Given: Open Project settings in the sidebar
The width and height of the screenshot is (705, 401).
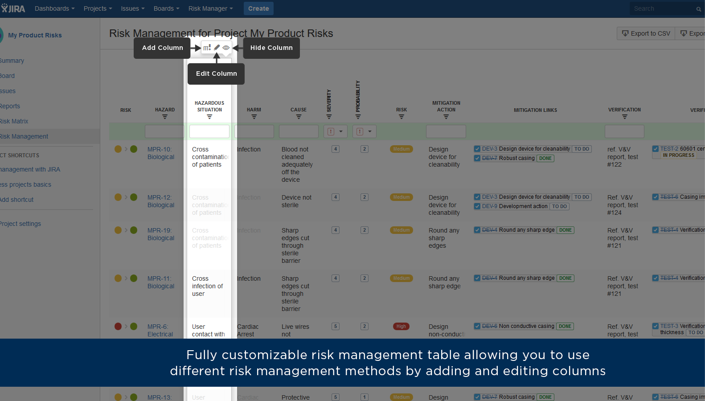Looking at the screenshot, I should click(20, 224).
